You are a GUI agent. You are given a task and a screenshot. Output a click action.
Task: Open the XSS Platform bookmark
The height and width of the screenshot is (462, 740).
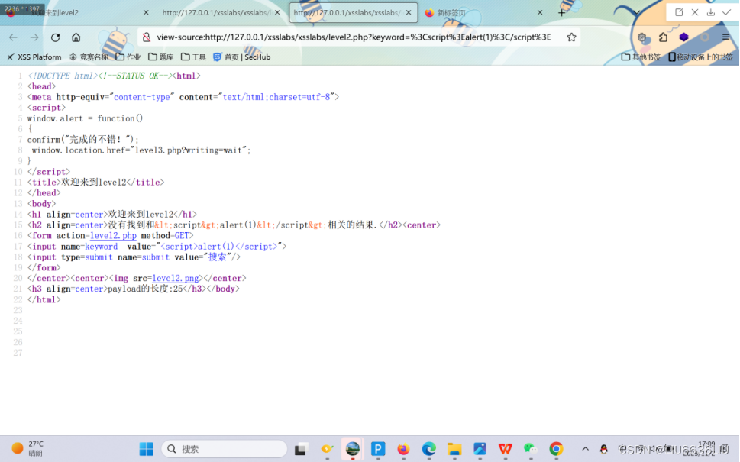pyautogui.click(x=34, y=57)
